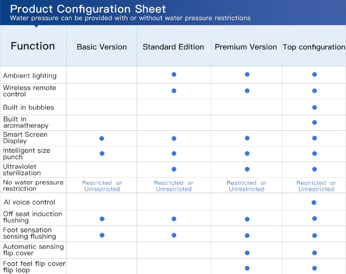Click Restricted or Unrestricted under Basic Version
The image size is (346, 274).
pos(102,186)
